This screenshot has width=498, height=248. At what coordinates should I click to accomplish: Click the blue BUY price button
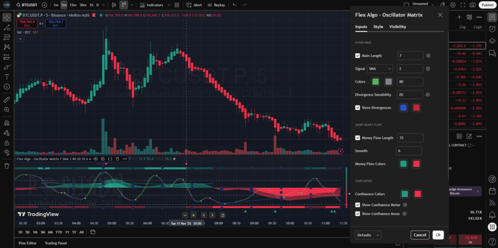[x=55, y=23]
